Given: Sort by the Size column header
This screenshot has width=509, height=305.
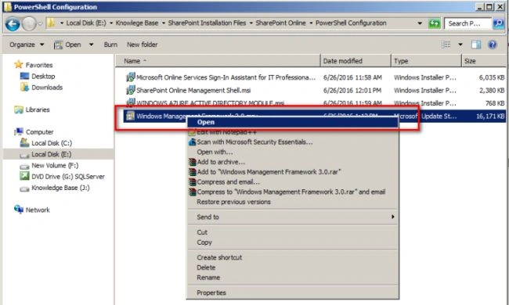Looking at the screenshot, I should coord(484,61).
